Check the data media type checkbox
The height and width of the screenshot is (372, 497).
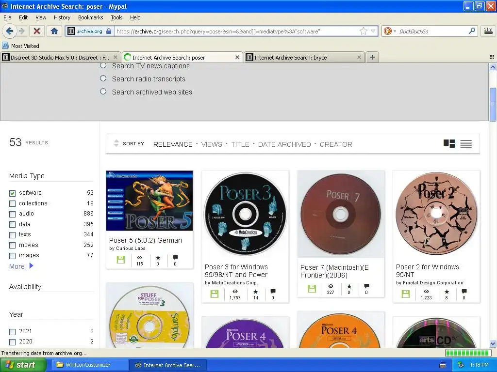tap(12, 224)
